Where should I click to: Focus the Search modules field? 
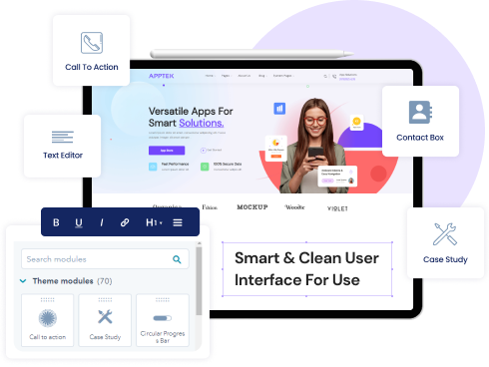[105, 259]
